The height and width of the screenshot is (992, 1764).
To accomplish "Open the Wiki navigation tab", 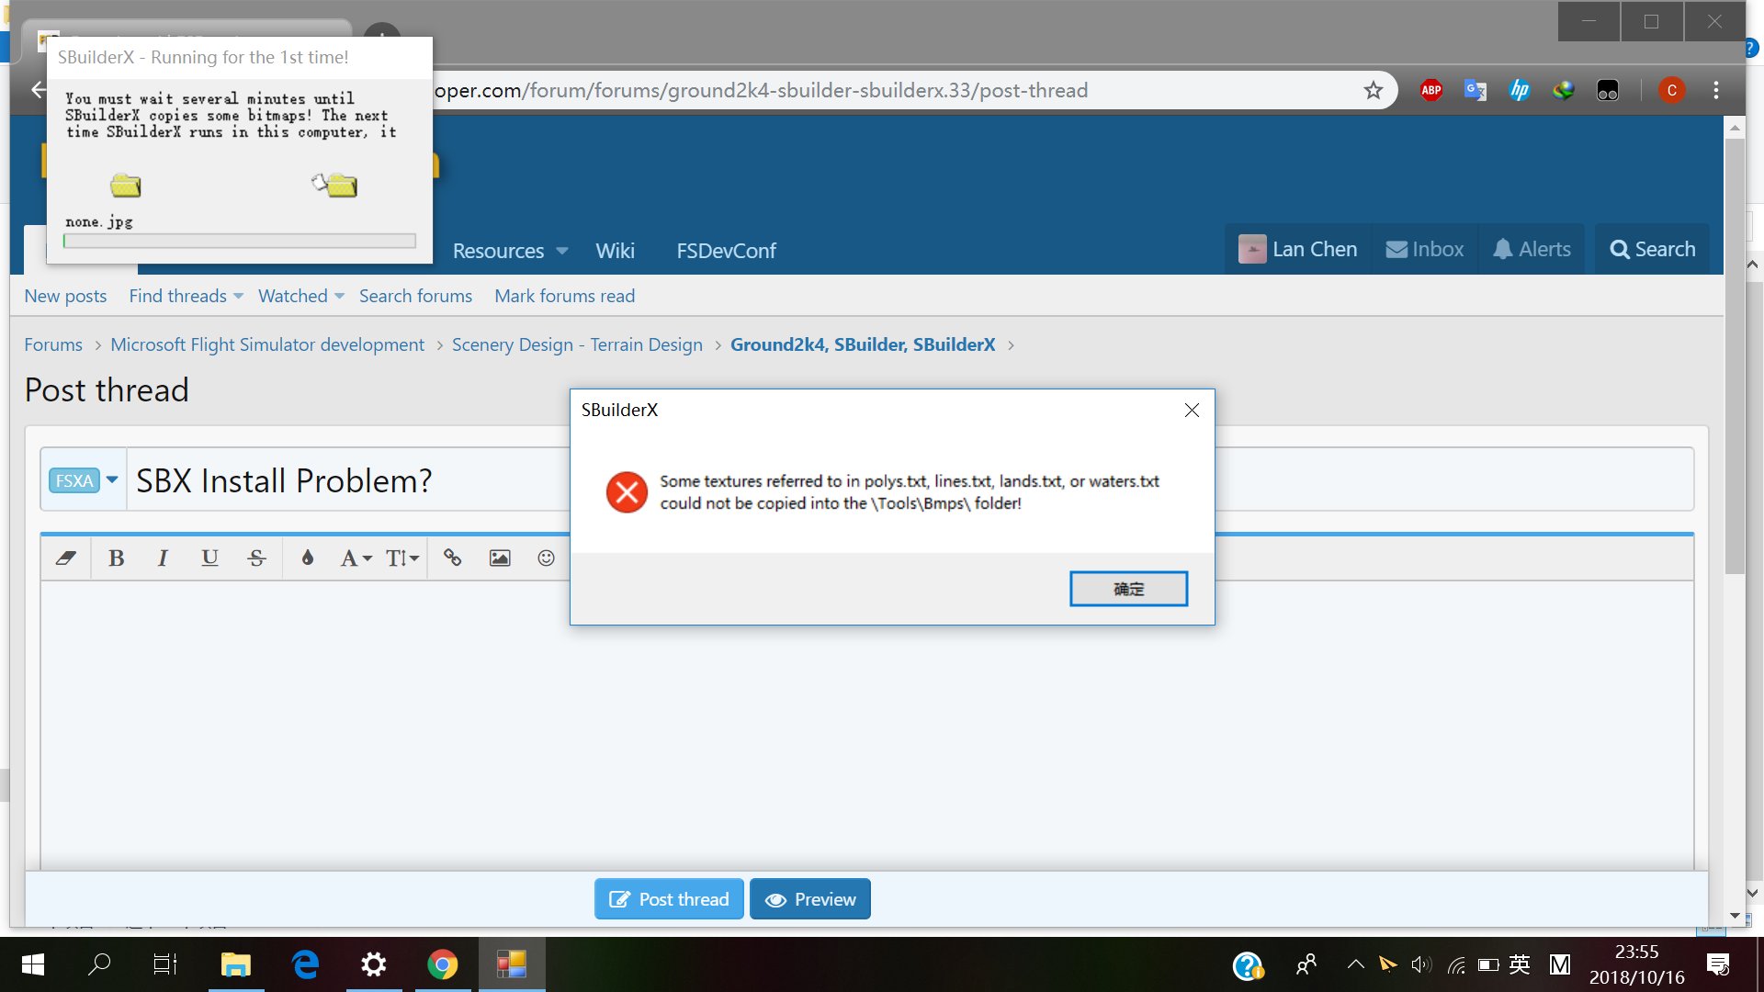I will [x=615, y=251].
